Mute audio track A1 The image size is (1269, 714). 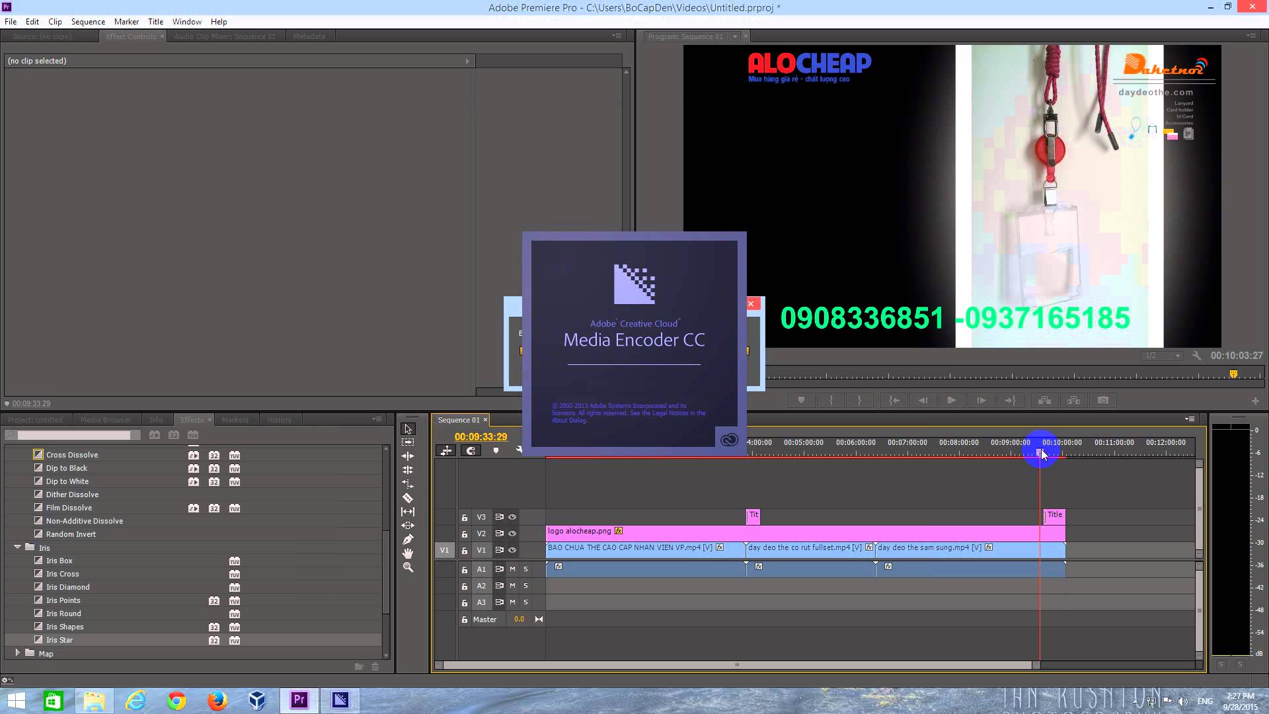point(512,569)
